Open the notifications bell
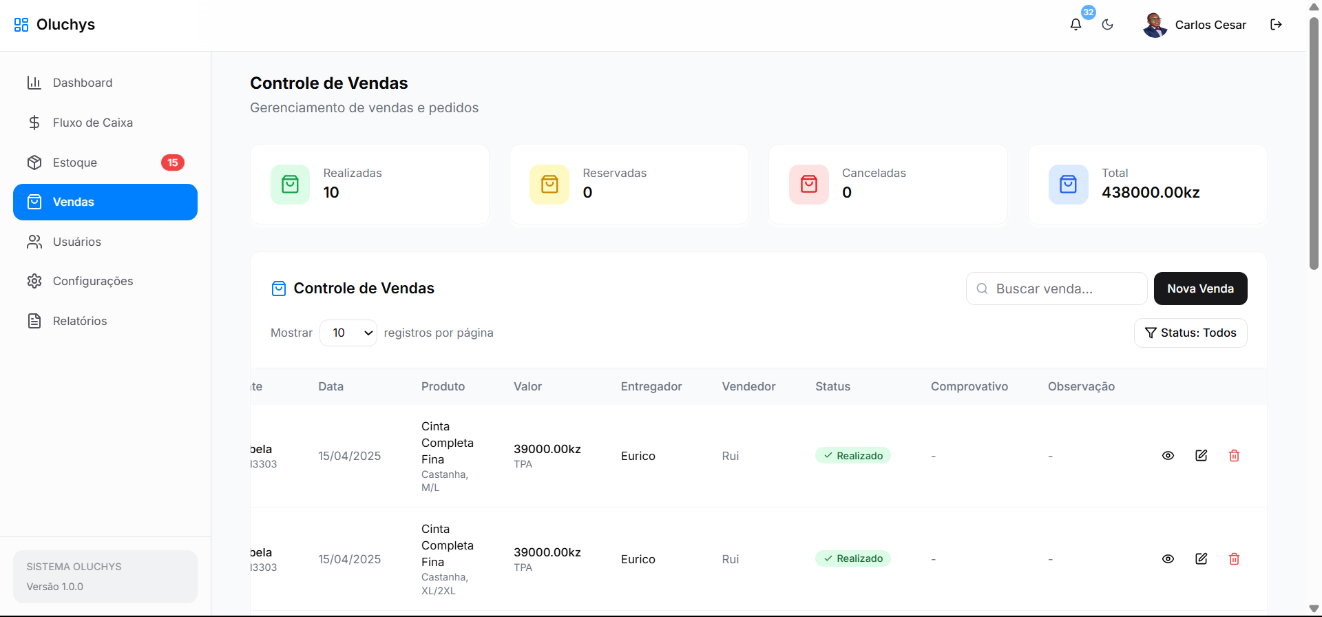The height and width of the screenshot is (617, 1322). (x=1076, y=25)
